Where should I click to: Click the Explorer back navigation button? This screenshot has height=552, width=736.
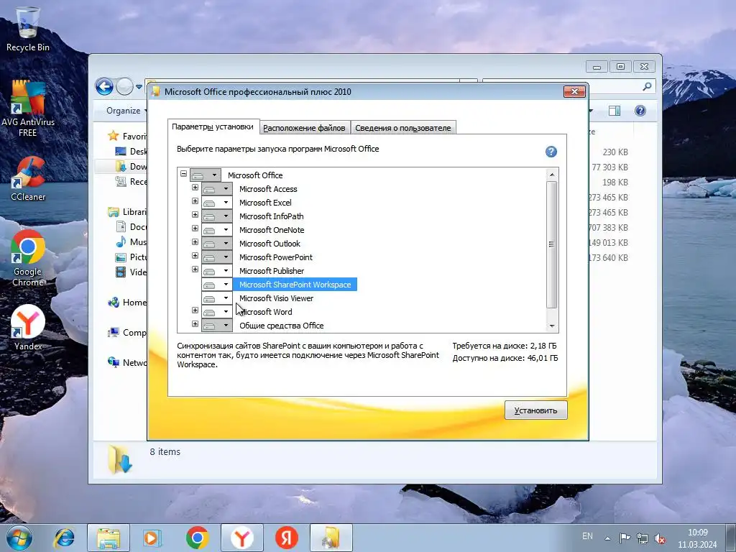point(104,86)
